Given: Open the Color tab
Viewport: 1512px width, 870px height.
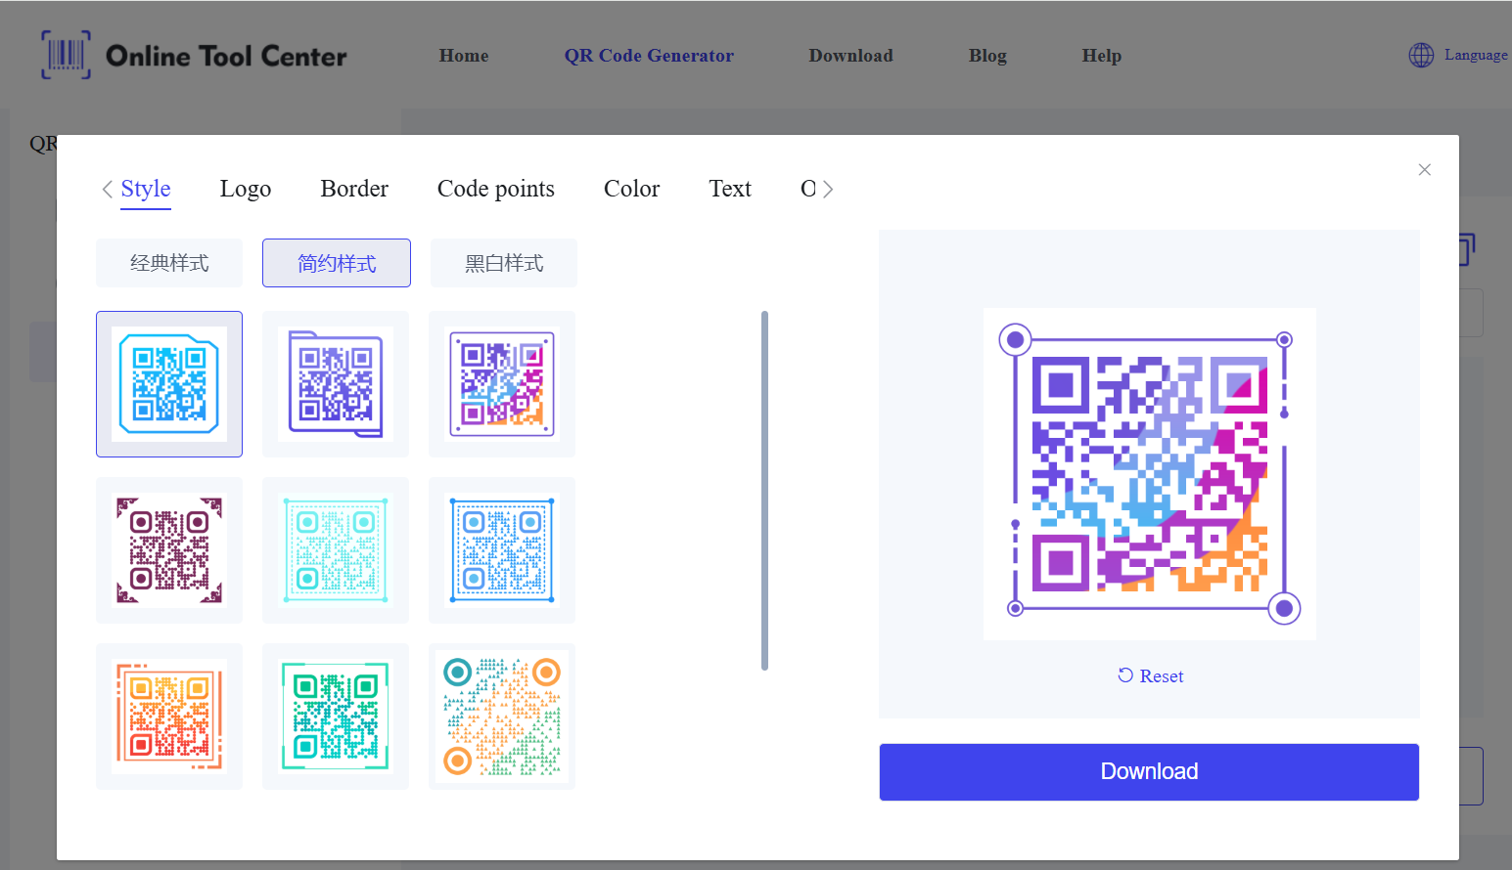Looking at the screenshot, I should (631, 189).
